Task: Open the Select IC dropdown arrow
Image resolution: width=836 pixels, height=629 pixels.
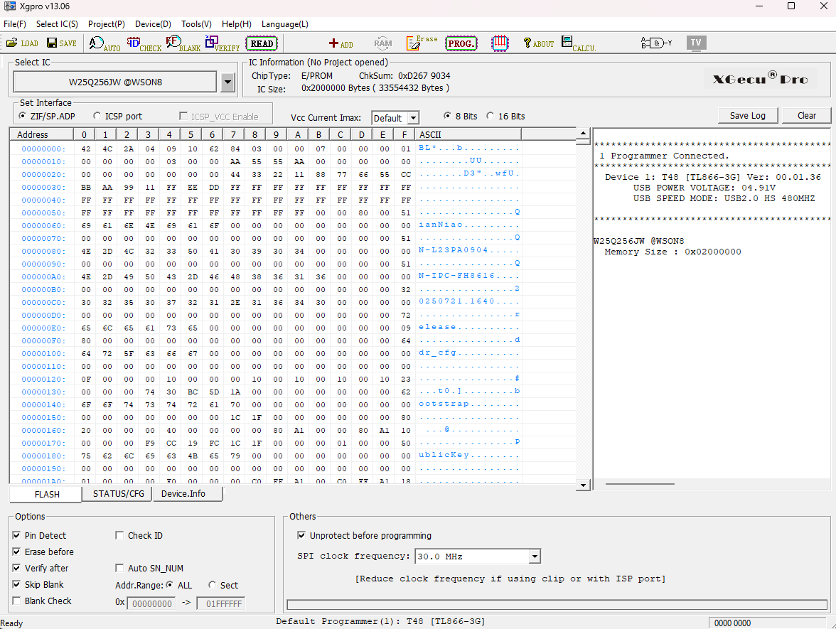Action: pos(227,82)
